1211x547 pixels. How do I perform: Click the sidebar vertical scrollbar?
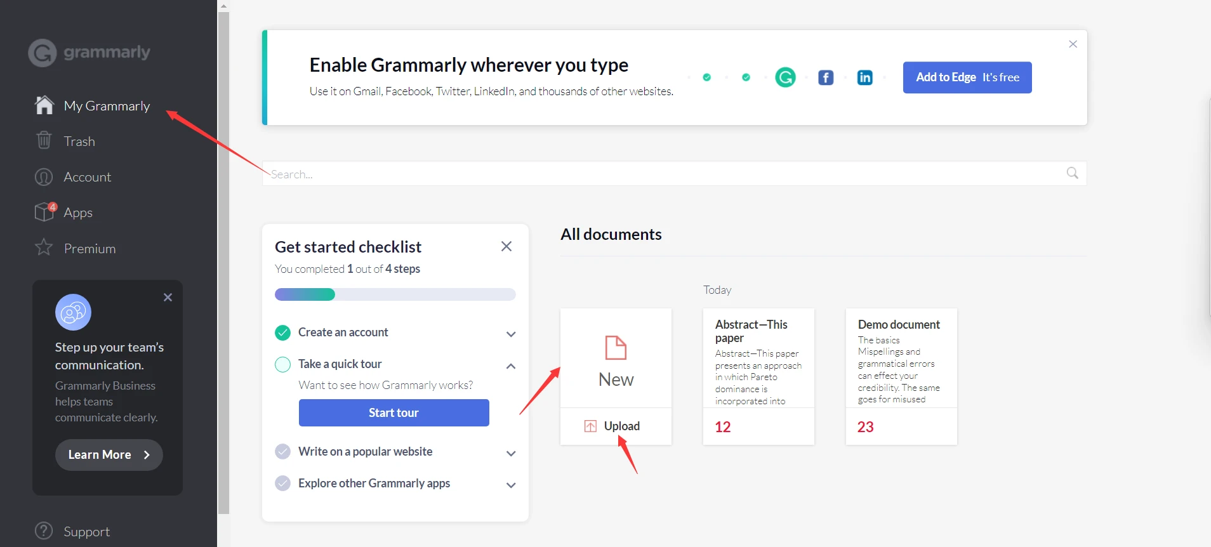pyautogui.click(x=223, y=263)
